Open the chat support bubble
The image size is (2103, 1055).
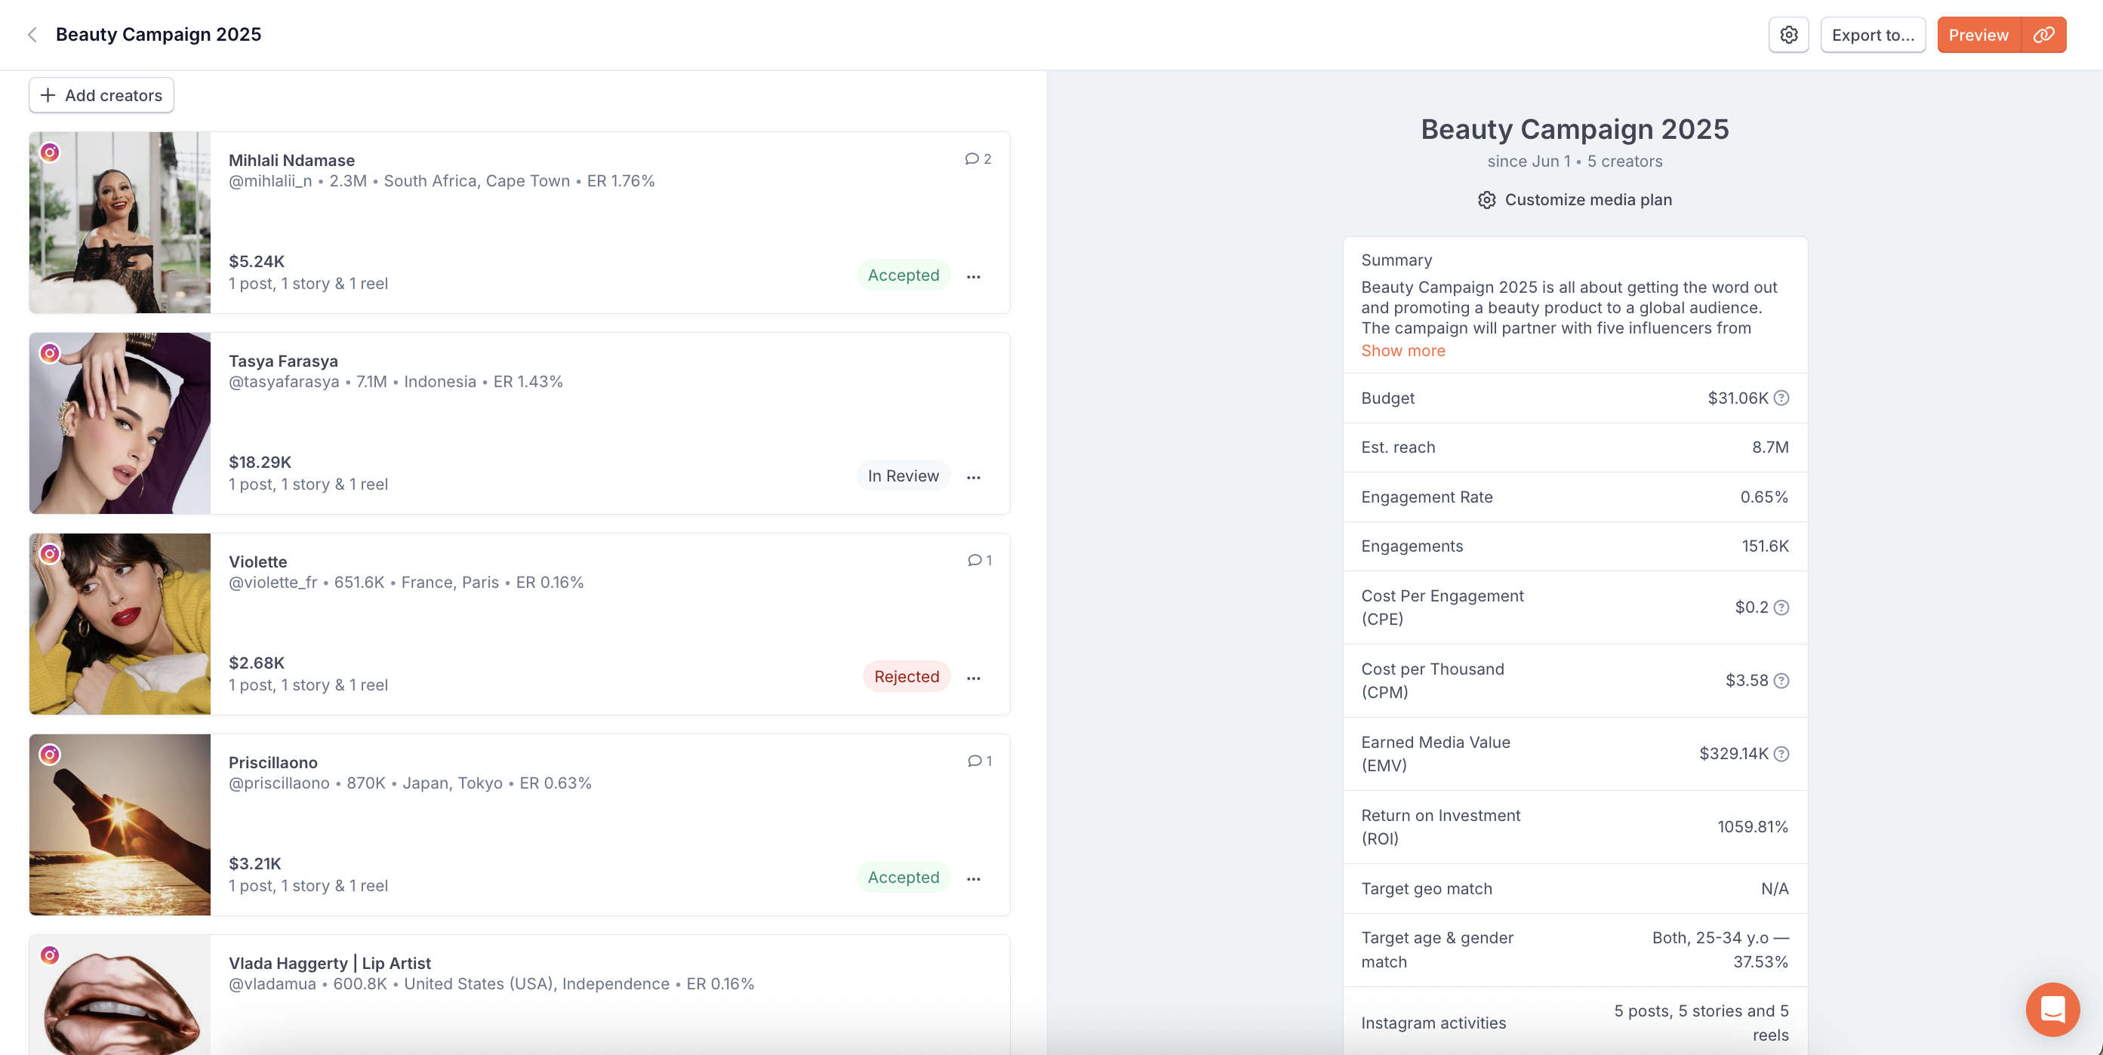pos(2052,1009)
